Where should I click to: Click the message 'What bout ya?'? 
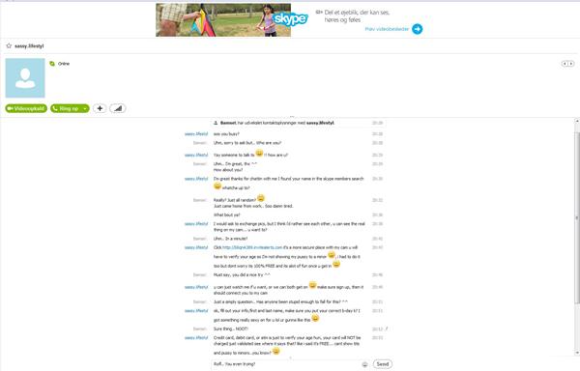tap(227, 214)
